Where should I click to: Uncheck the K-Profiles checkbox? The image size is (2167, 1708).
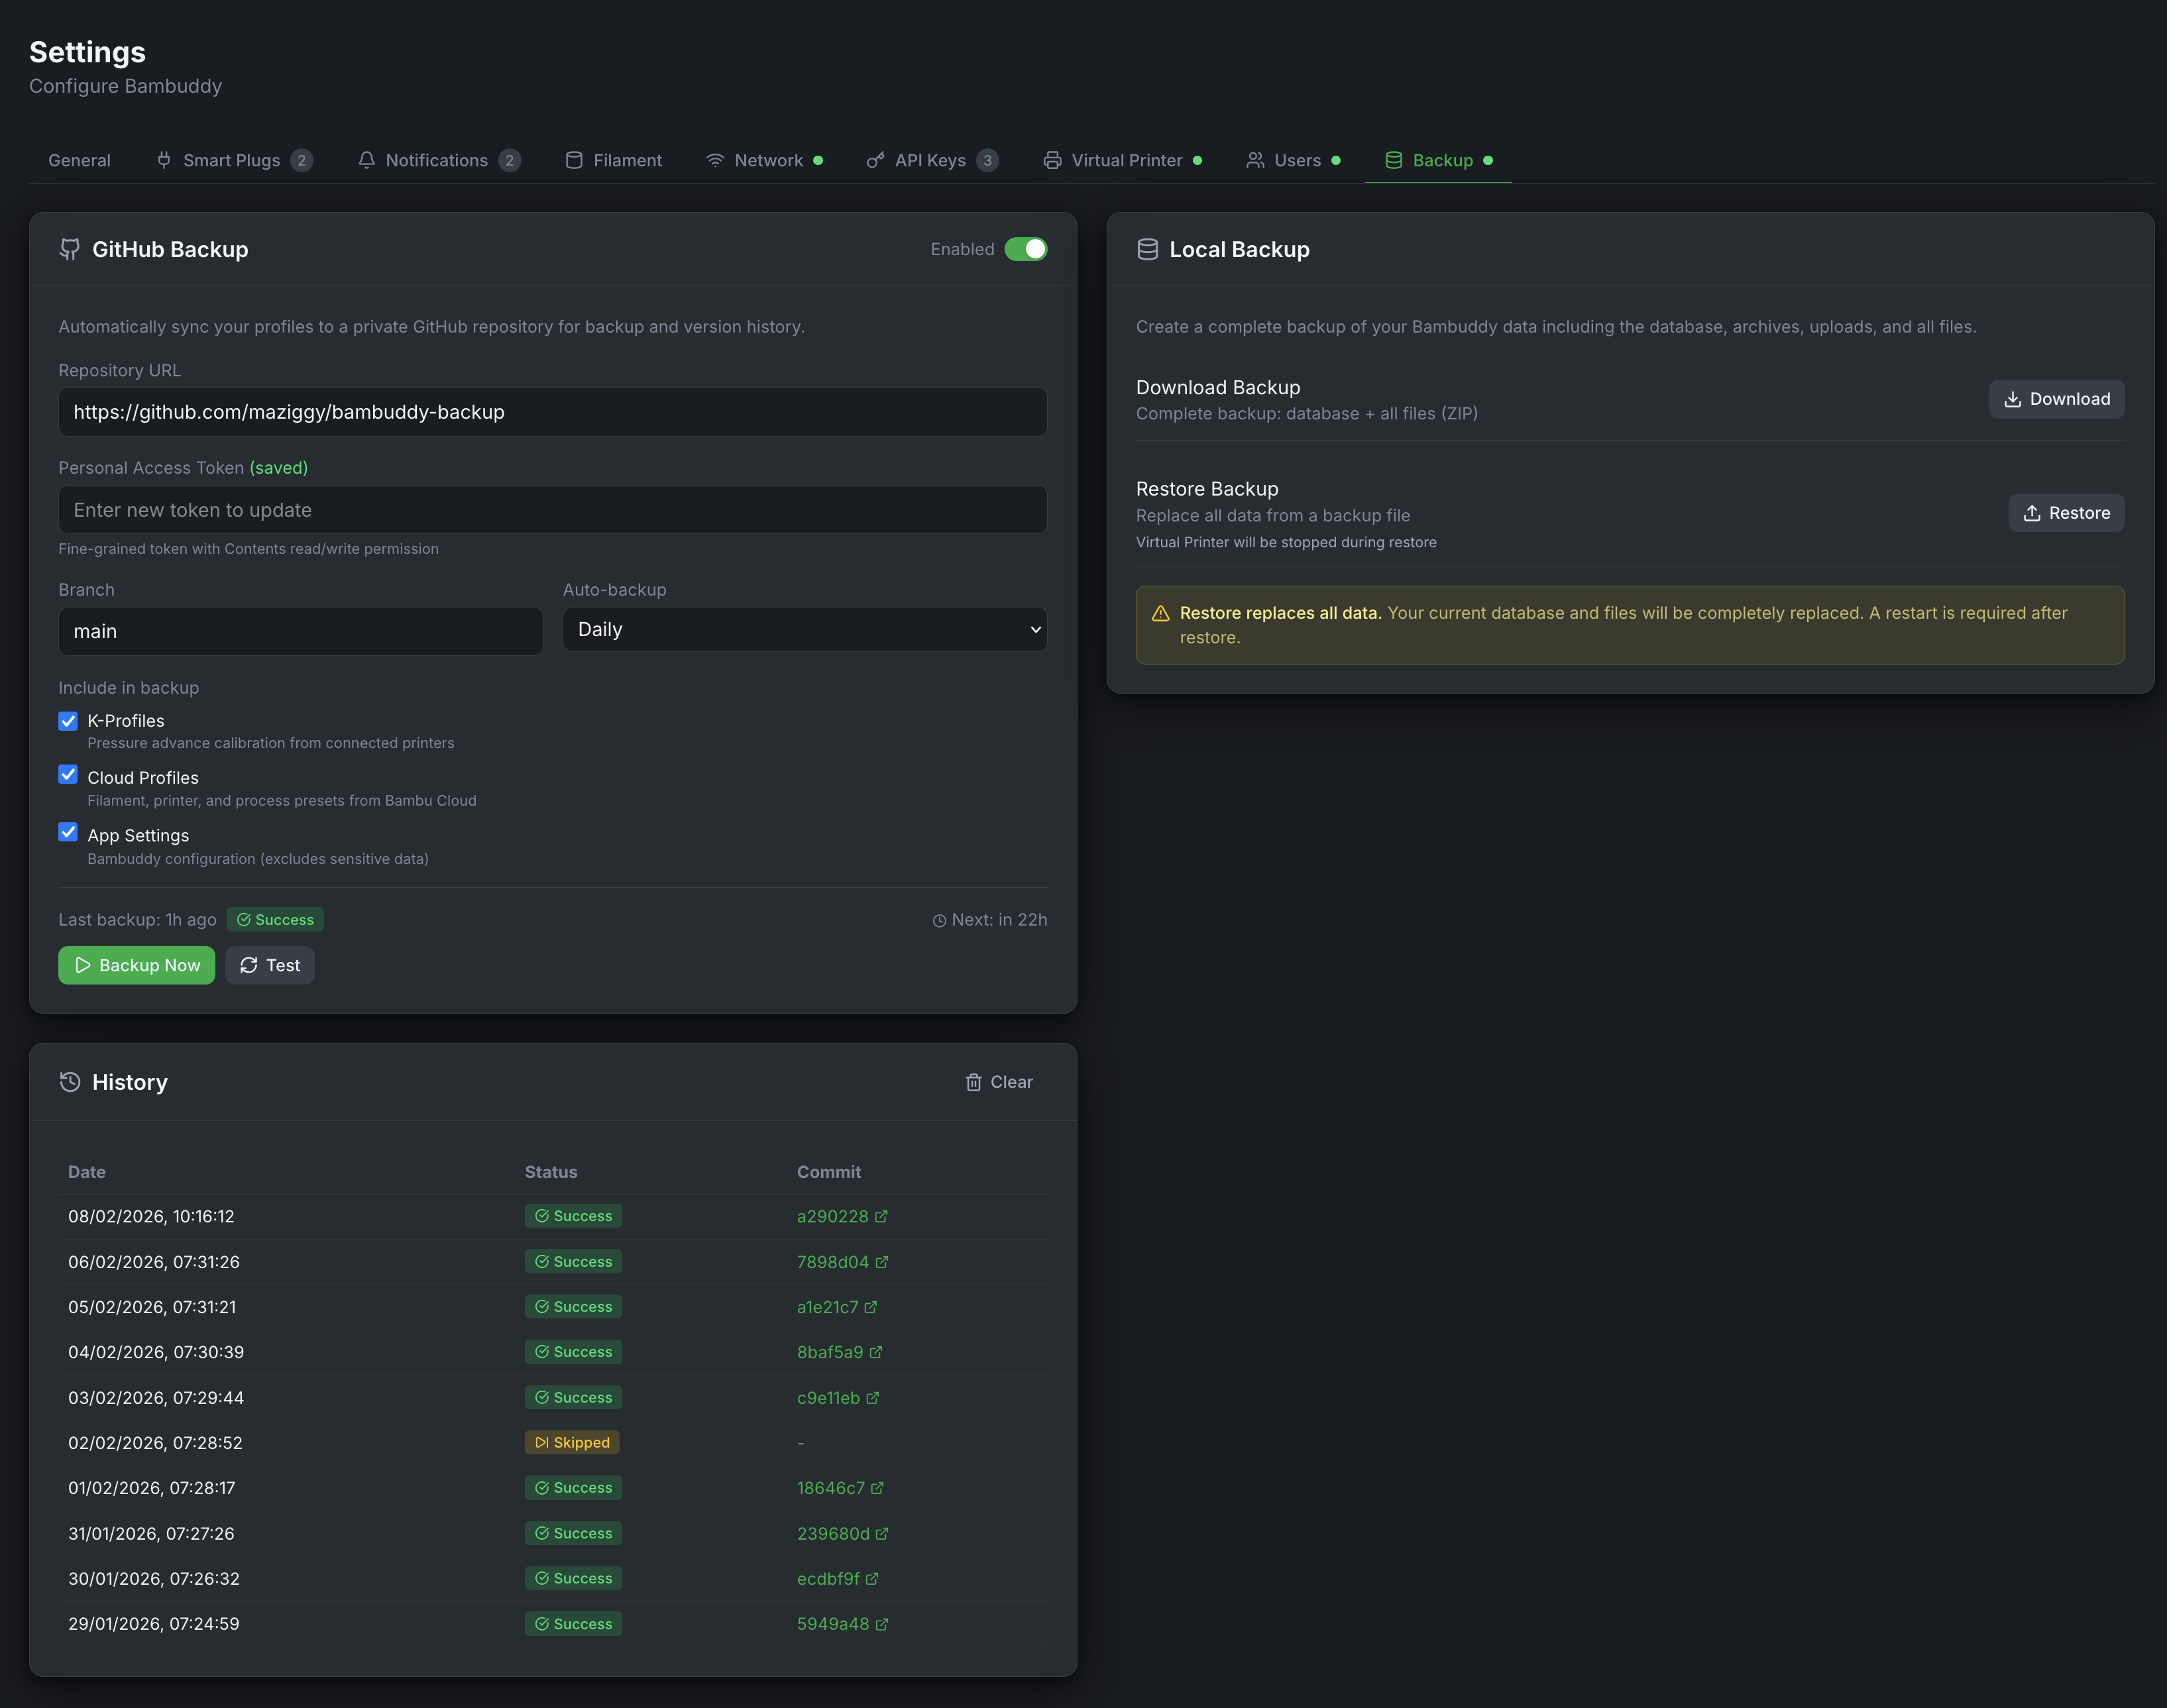coord(68,721)
